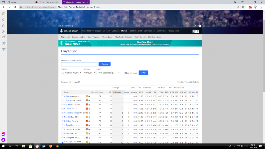
Task: Click the search player by name field
Action: (80, 64)
